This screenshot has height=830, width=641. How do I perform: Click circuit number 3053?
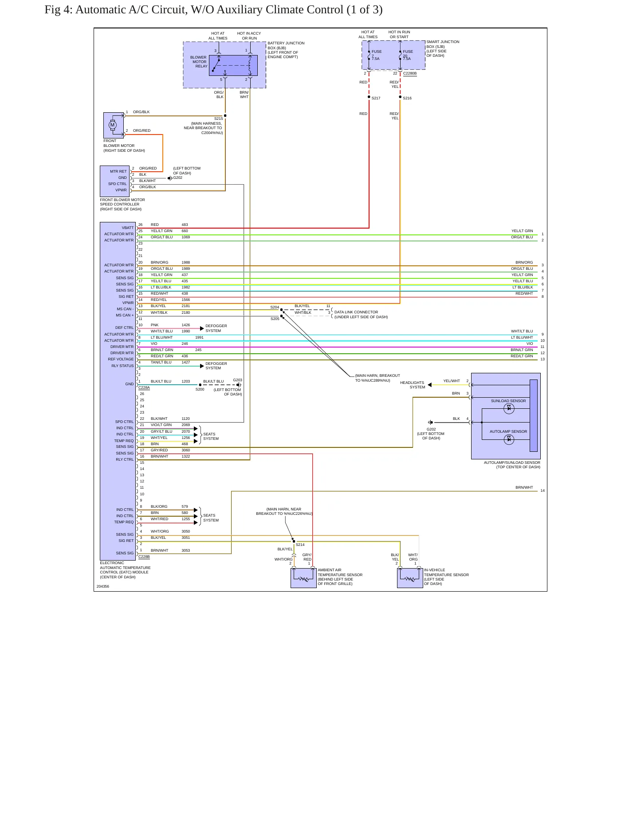click(186, 550)
